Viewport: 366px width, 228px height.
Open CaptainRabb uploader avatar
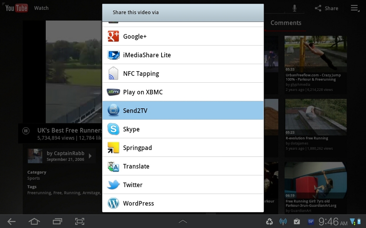(x=35, y=156)
